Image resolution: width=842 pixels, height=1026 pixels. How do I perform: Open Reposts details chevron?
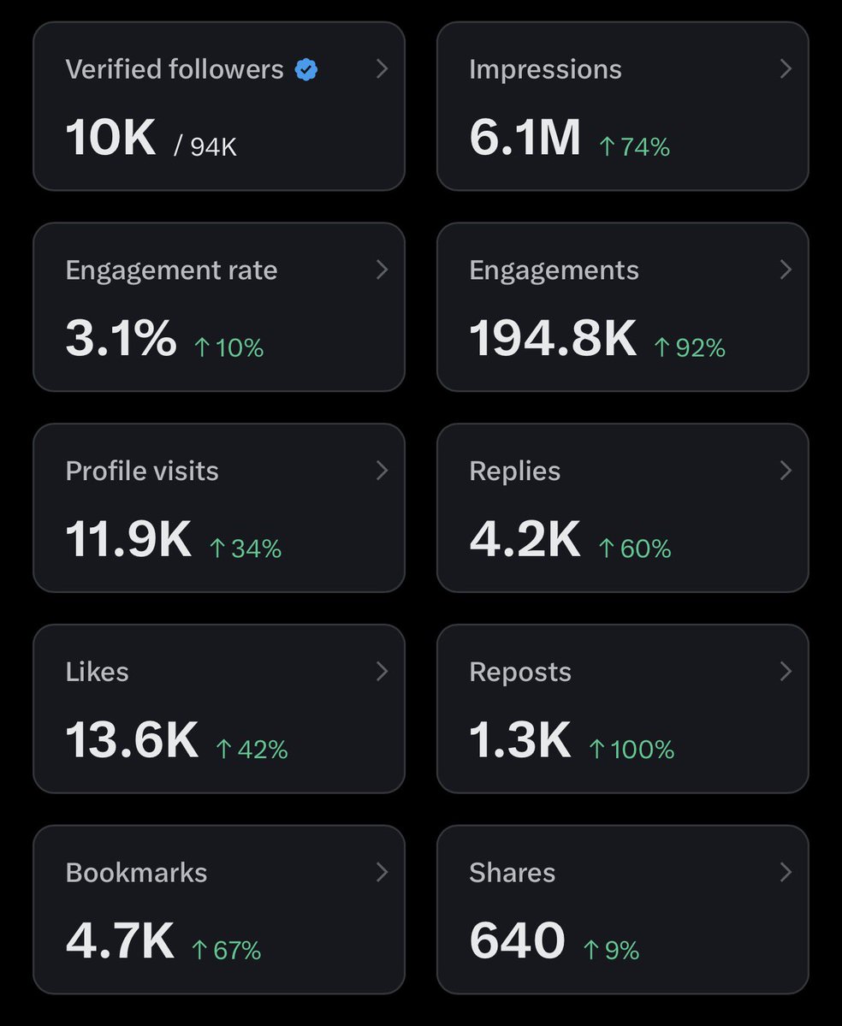pos(786,672)
